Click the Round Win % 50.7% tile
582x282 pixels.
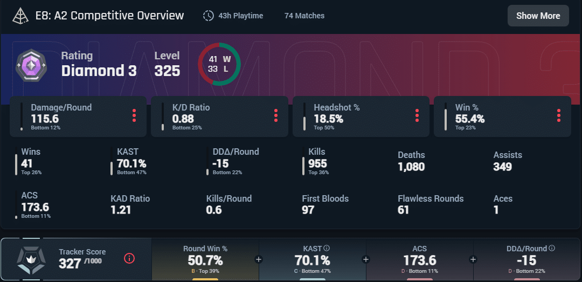[205, 259]
